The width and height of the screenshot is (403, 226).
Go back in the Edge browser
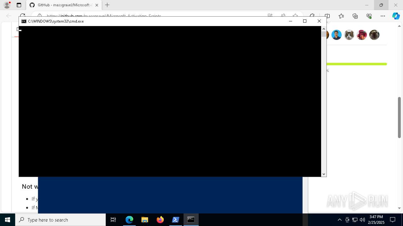pos(9,16)
